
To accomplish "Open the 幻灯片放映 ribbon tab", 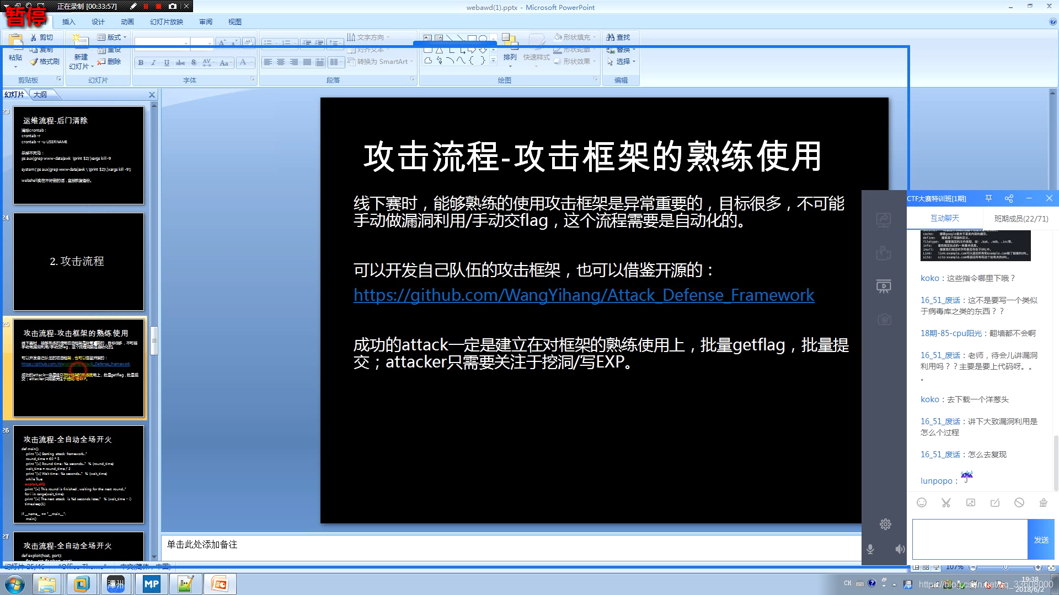I will (166, 22).
